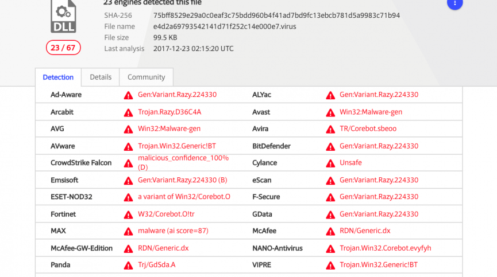
Task: Click the TR/Corebot.sbeoo detection label
Action: (x=368, y=129)
